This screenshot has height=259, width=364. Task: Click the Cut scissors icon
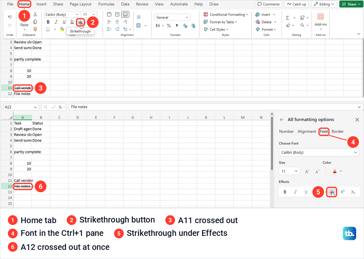pos(35,14)
